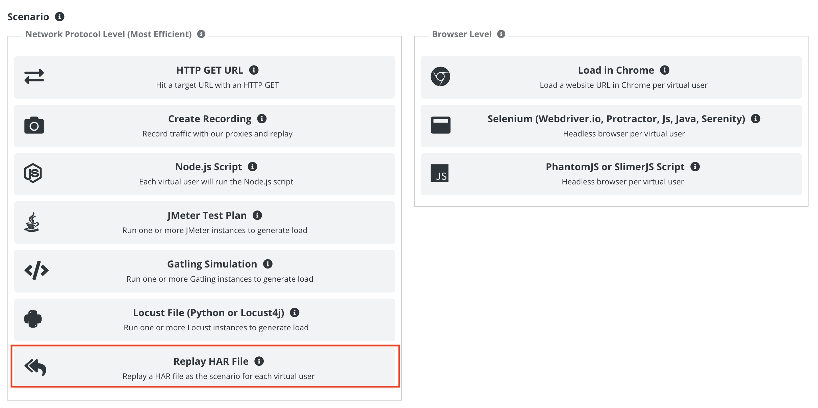Open info icon next to Scenario heading
The image size is (818, 408).
click(60, 17)
